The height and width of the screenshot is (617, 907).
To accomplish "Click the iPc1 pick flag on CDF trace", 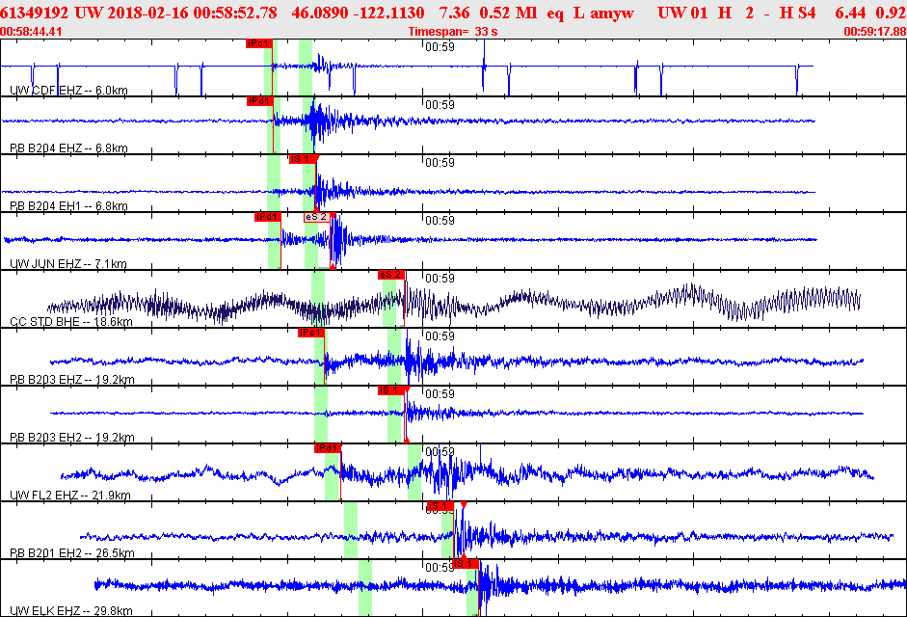I will [x=258, y=43].
